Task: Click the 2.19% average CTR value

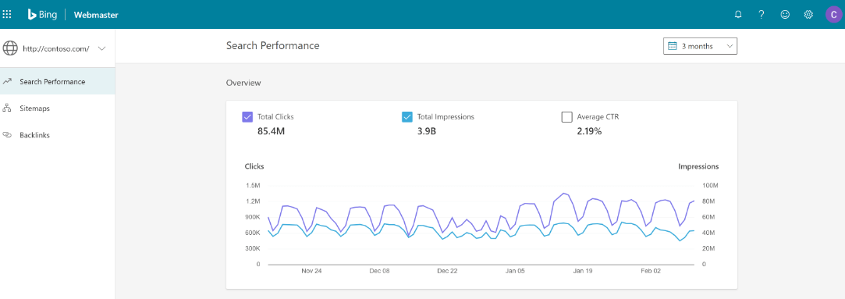Action: [x=589, y=130]
